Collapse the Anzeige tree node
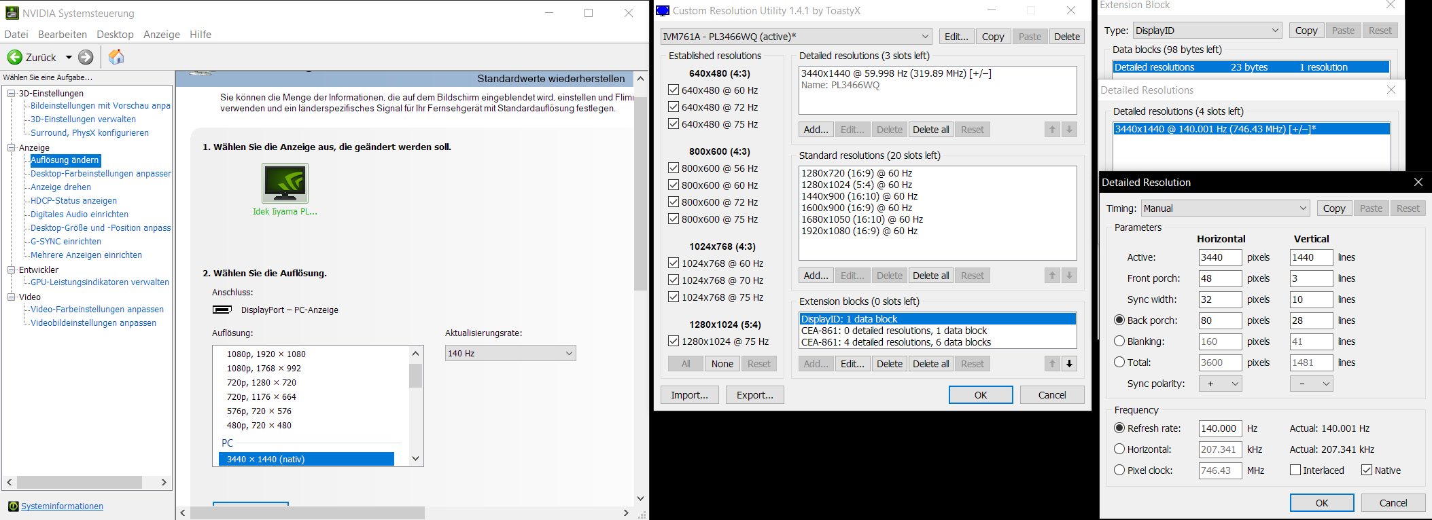Screen dimensions: 1432x520 [x=12, y=147]
